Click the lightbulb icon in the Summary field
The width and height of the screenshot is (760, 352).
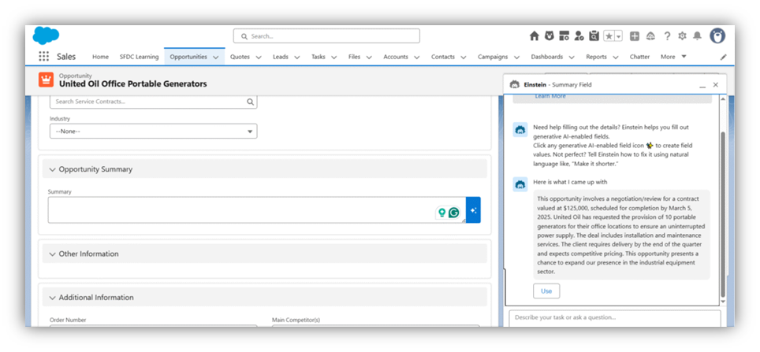[441, 212]
